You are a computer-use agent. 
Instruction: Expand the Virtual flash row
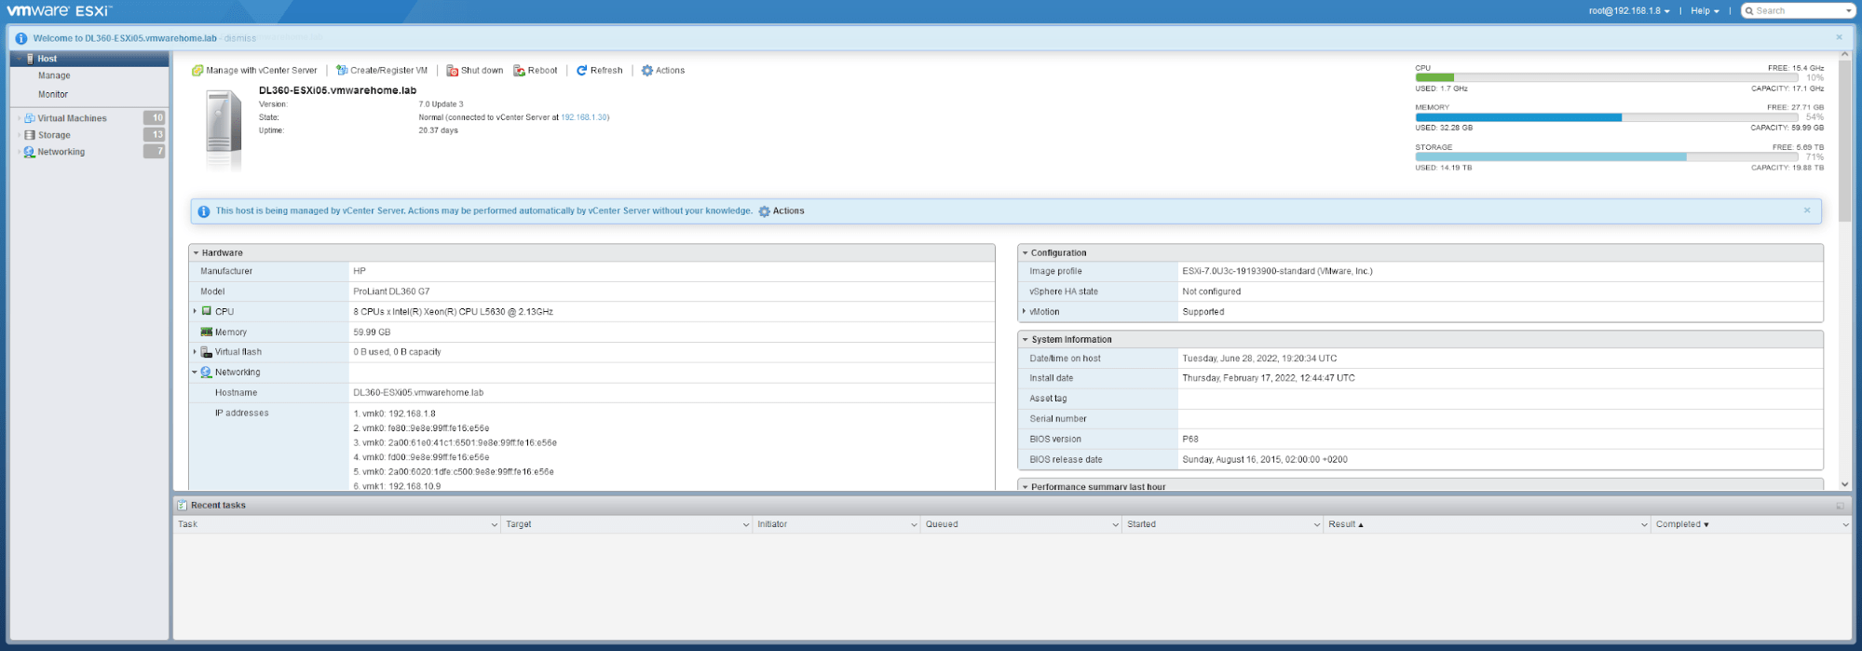tap(195, 352)
